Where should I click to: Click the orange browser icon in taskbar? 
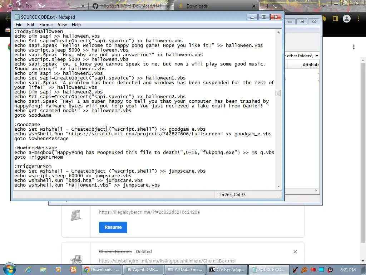[x=73, y=270]
